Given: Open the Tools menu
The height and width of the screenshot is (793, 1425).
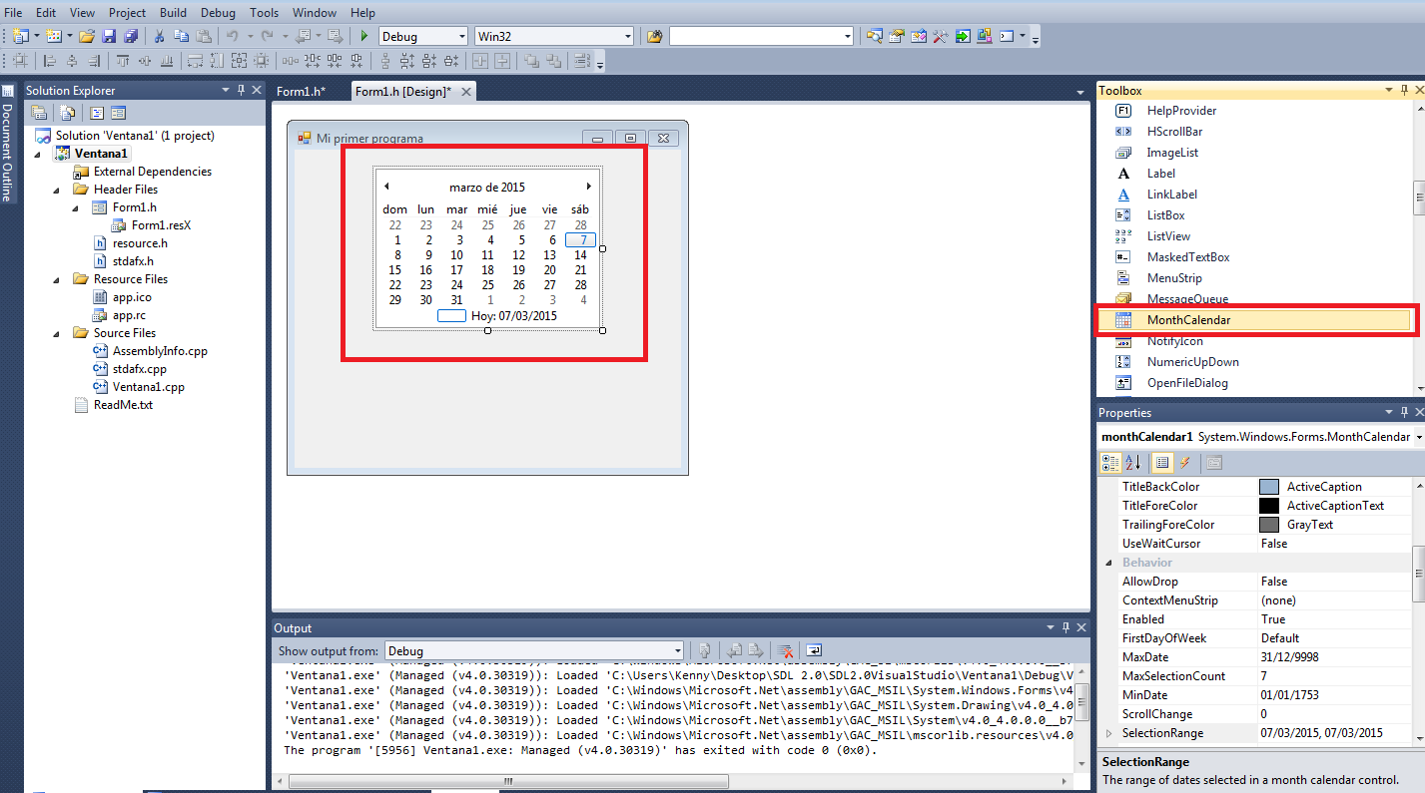Looking at the screenshot, I should 264,13.
